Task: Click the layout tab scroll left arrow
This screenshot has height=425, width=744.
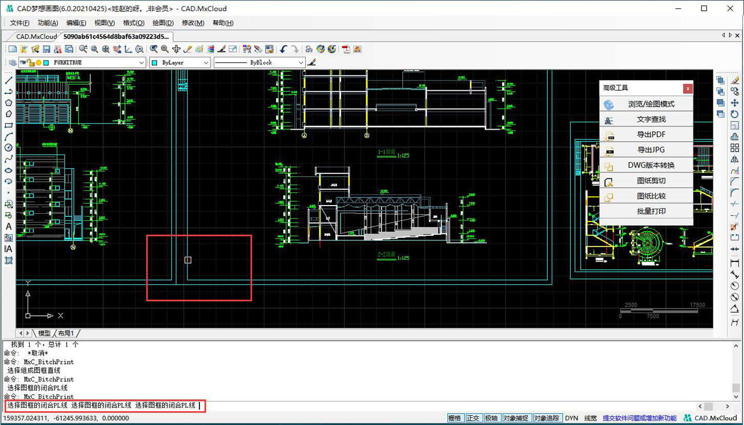Action: [21, 333]
